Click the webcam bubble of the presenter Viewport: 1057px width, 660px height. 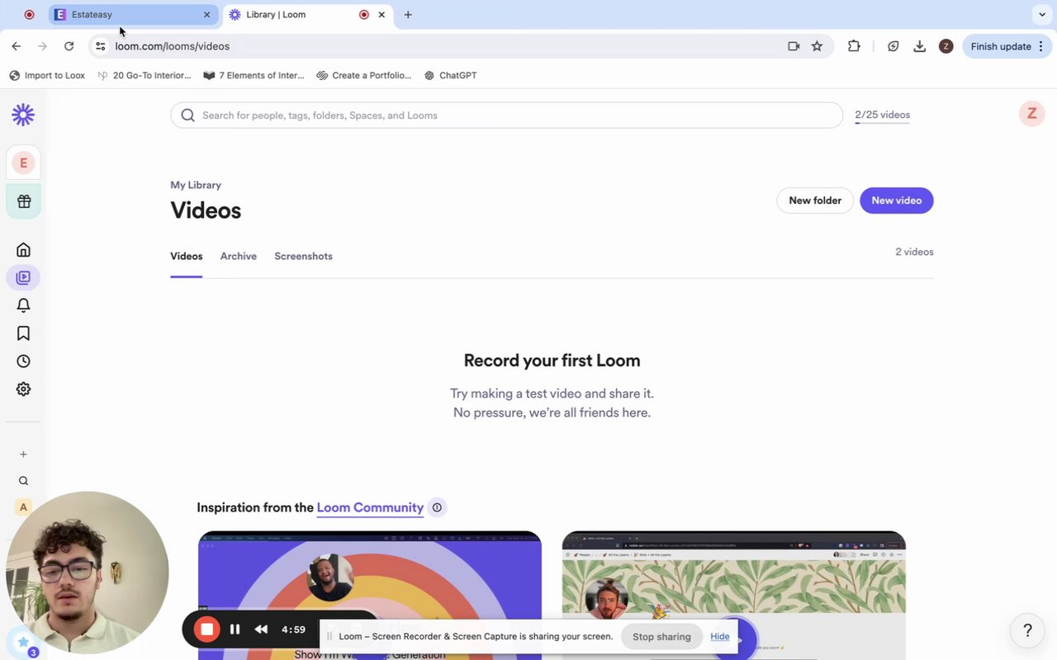click(87, 573)
